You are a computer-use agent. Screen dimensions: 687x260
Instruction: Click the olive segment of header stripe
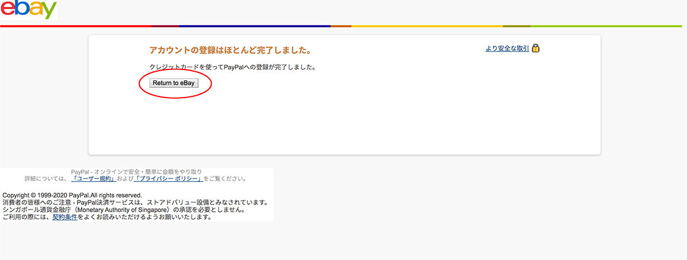pyautogui.click(x=517, y=26)
